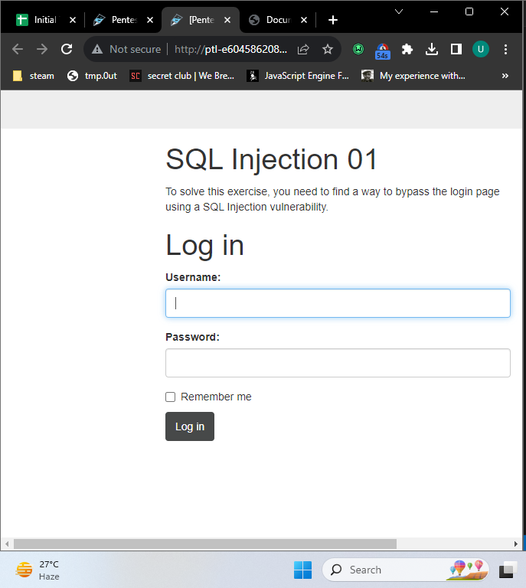Focus the Password input field
Viewport: 526px width, 588px height.
pos(338,363)
